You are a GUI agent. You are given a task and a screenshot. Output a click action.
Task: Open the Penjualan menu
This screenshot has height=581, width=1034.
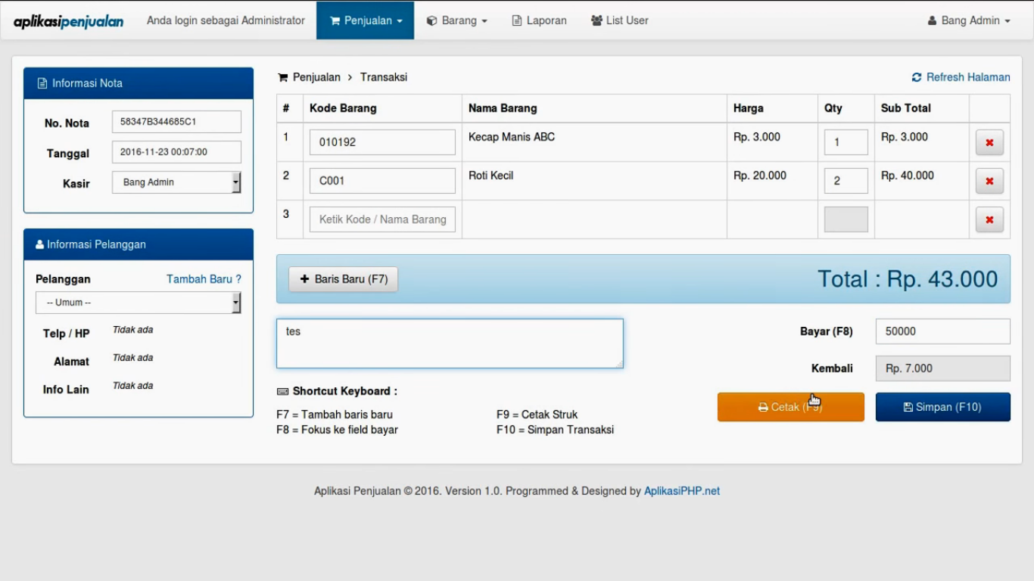[x=366, y=20]
